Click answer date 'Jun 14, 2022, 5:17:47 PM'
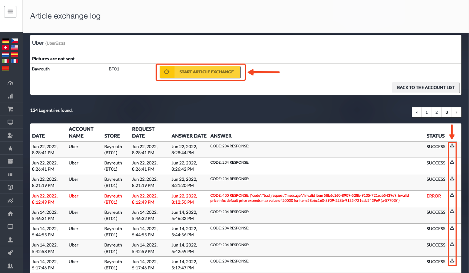 coord(184,265)
